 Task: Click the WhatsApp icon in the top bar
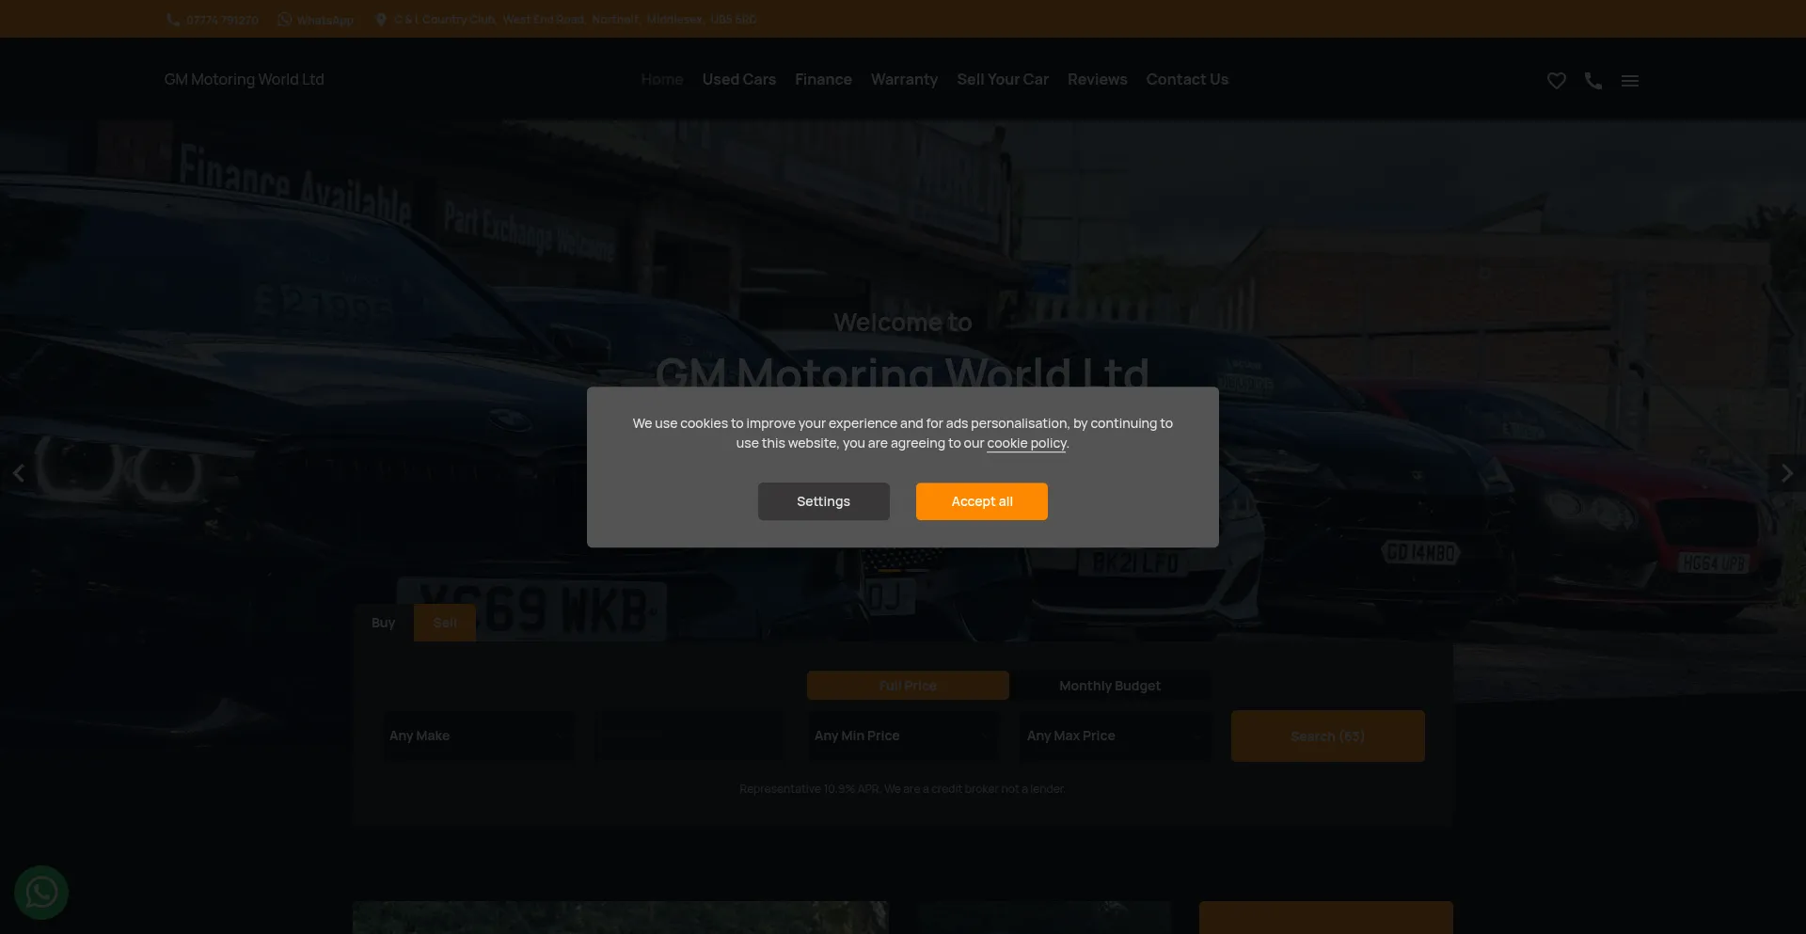[284, 19]
